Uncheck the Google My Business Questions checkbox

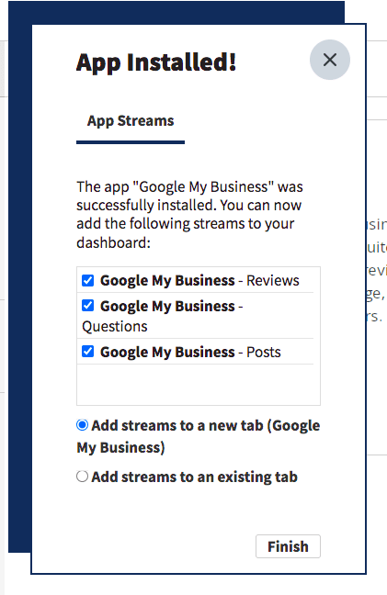pyautogui.click(x=87, y=306)
